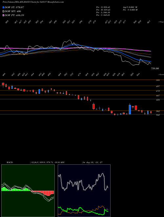164x217 pixels.
Task: Click the MACD (12,26,9) values text
Action: click(x=45, y=162)
